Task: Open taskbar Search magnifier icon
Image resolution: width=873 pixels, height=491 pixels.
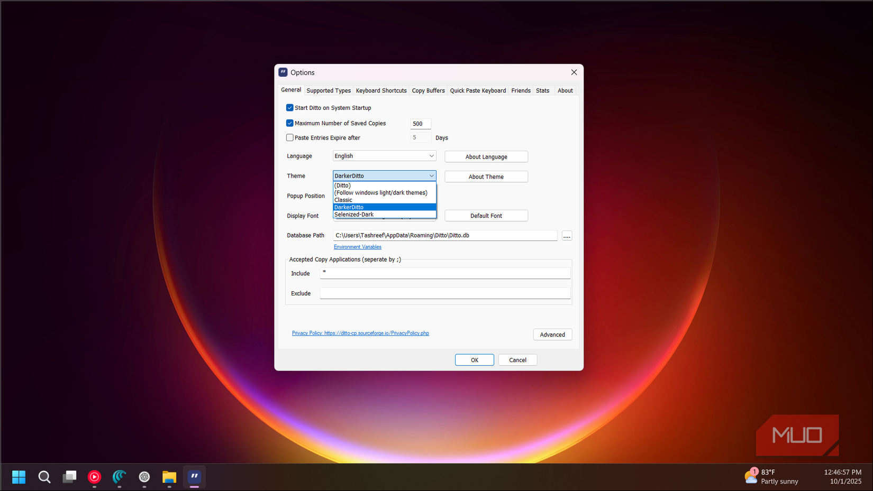Action: (44, 477)
